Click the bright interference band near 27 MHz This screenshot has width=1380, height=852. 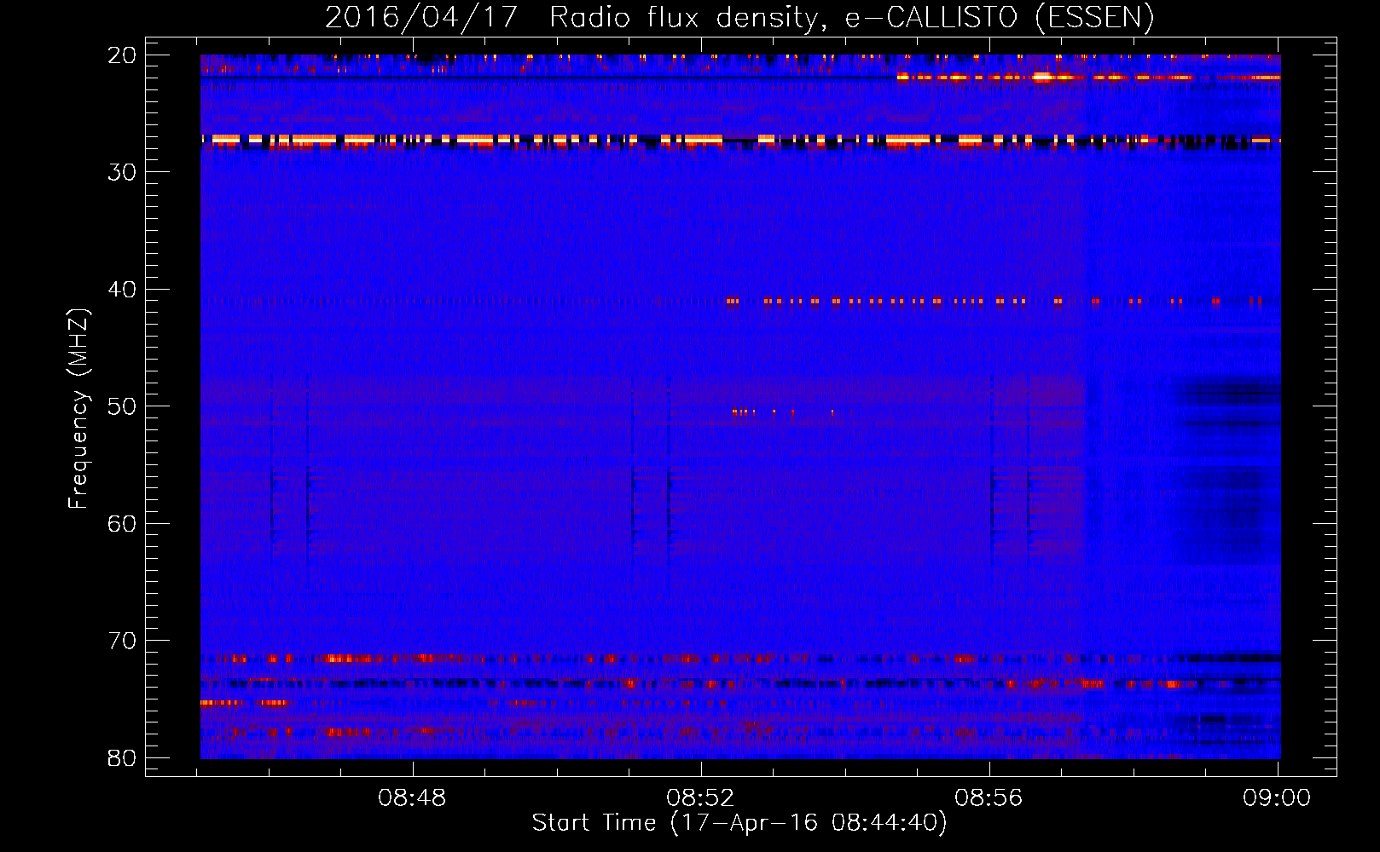740,141
